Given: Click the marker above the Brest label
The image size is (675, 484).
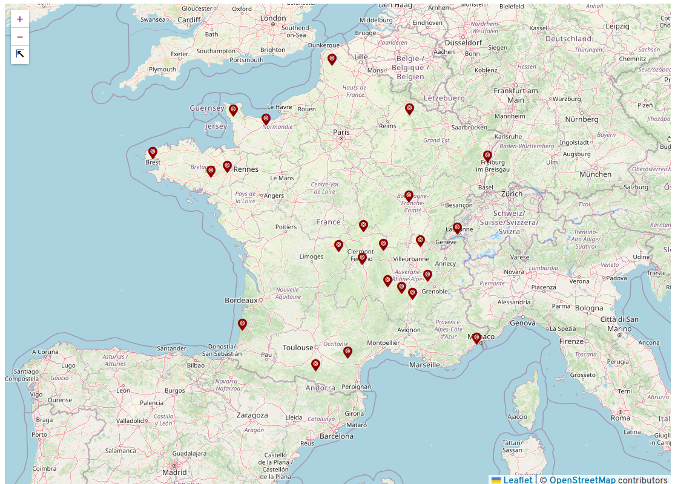Looking at the screenshot, I should (x=153, y=152).
